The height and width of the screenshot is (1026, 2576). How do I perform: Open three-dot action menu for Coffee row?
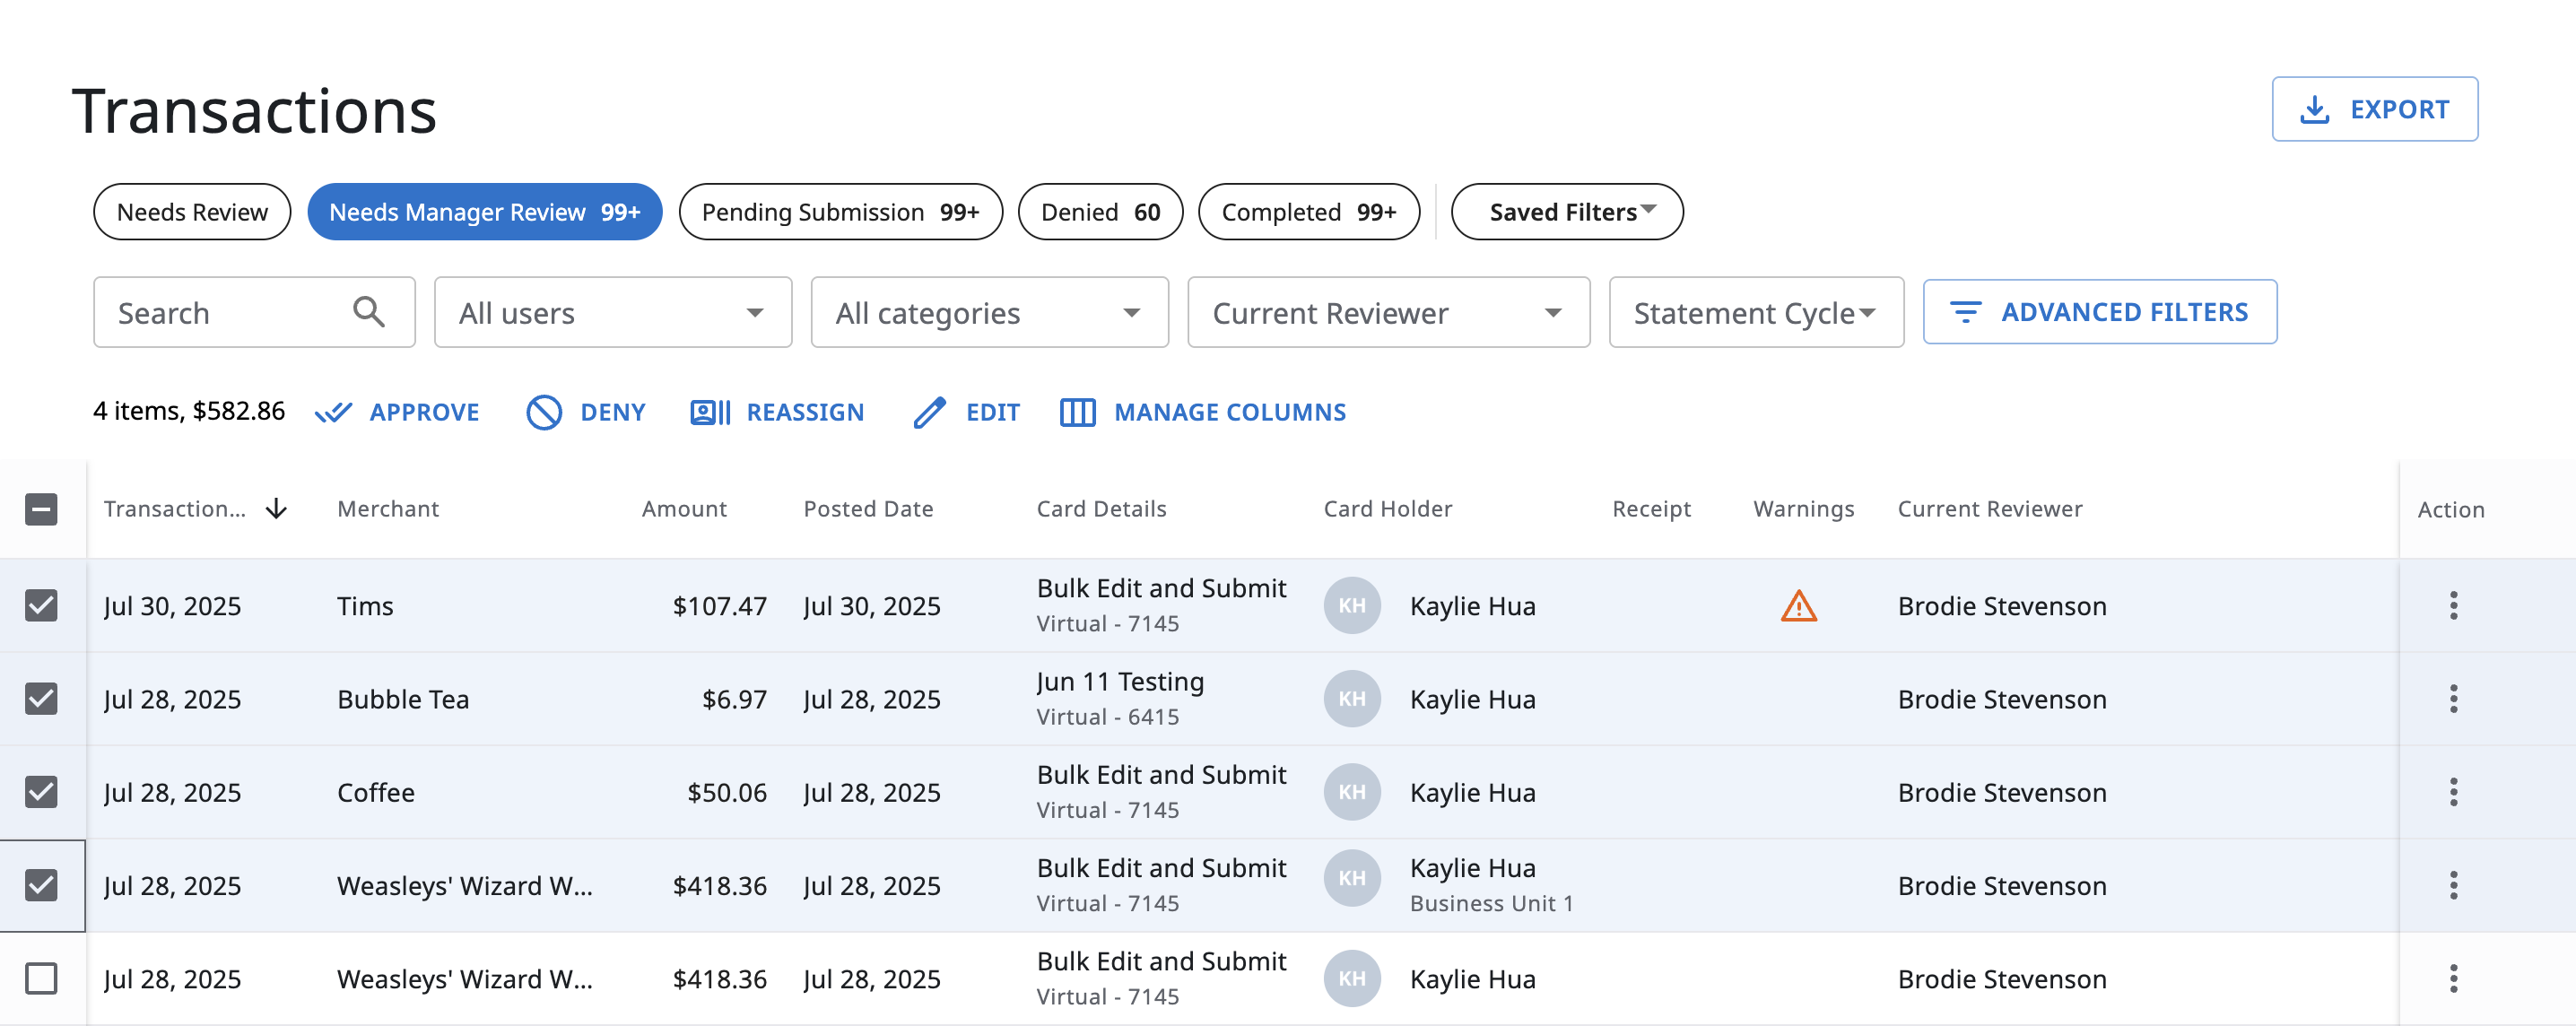point(2452,792)
